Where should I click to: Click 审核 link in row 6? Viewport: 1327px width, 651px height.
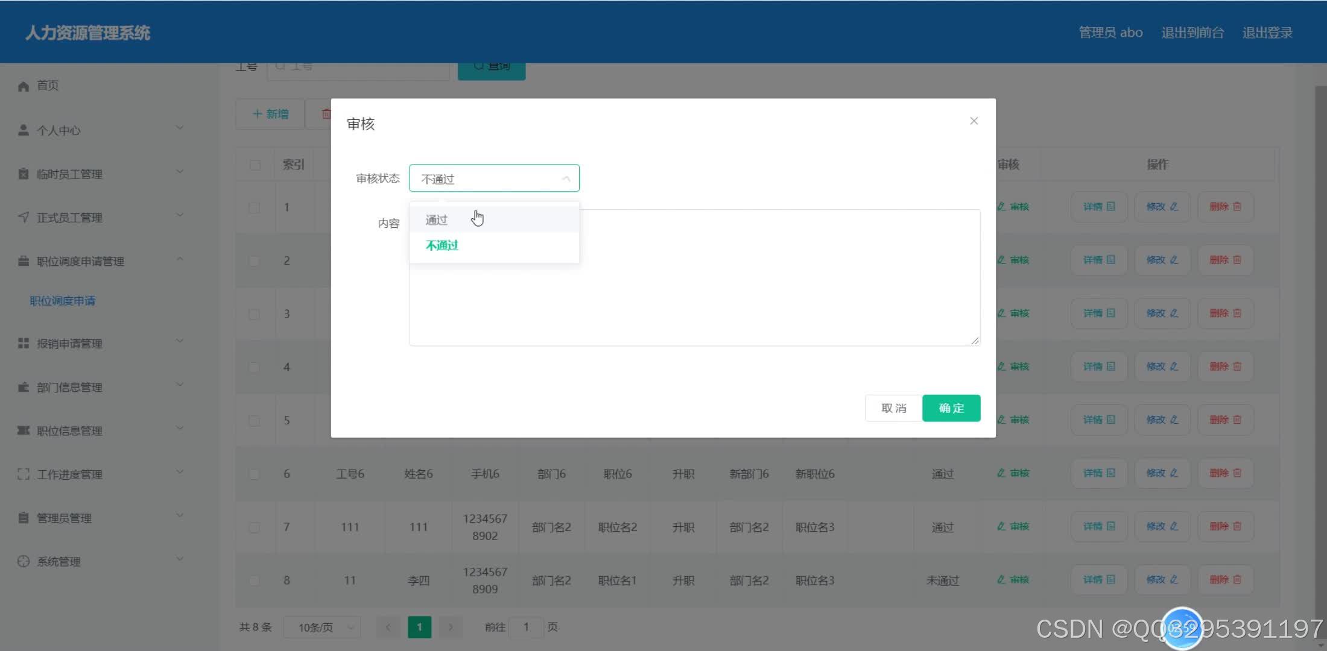tap(1013, 473)
